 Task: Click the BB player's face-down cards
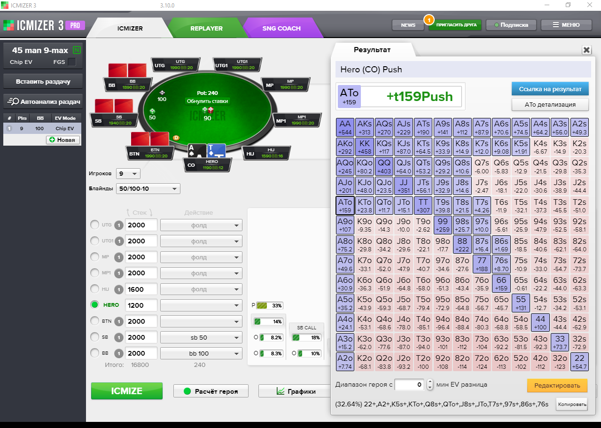[x=127, y=70]
